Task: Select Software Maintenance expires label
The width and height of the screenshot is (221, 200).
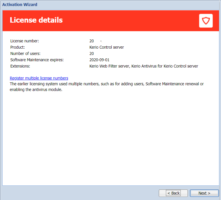Action: (37, 60)
